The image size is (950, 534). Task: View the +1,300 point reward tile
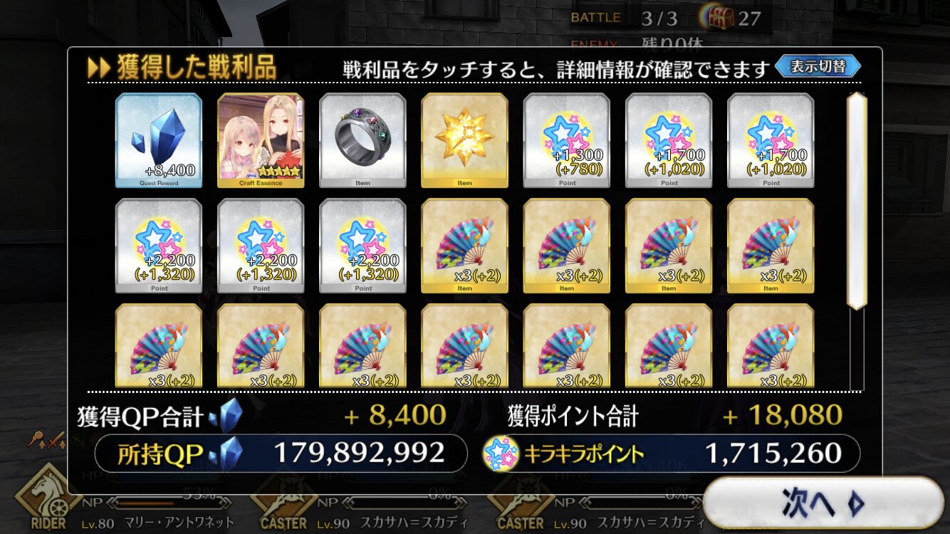567,140
